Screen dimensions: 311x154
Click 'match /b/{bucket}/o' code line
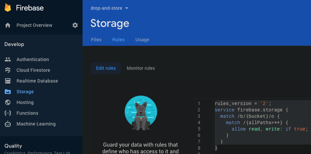coord(250,116)
